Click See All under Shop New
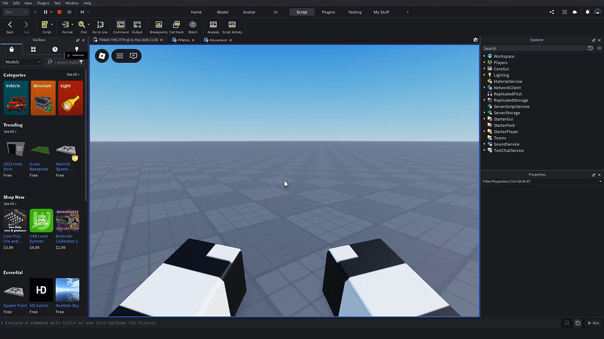Image resolution: width=604 pixels, height=339 pixels. pos(10,204)
